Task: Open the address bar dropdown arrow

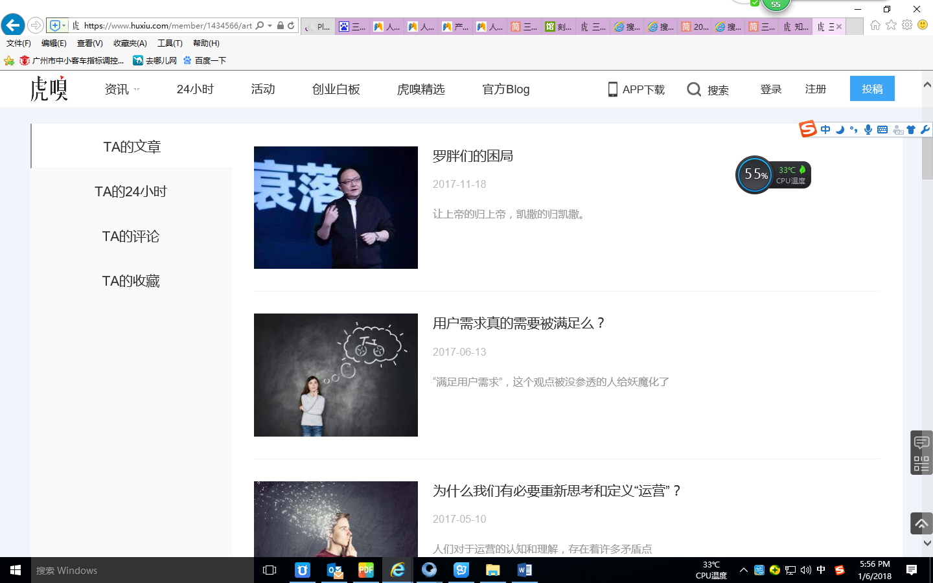Action: pyautogui.click(x=270, y=25)
